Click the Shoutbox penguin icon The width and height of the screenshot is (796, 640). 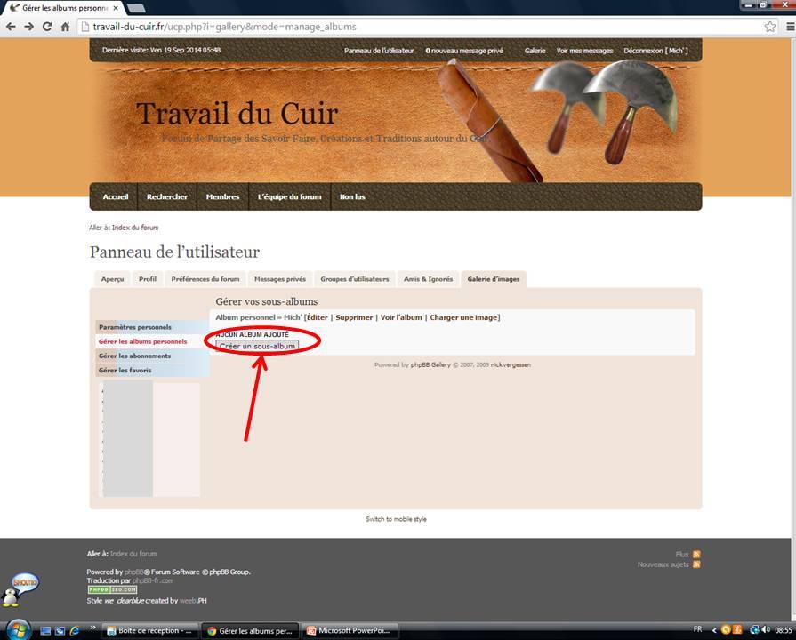pos(24,588)
